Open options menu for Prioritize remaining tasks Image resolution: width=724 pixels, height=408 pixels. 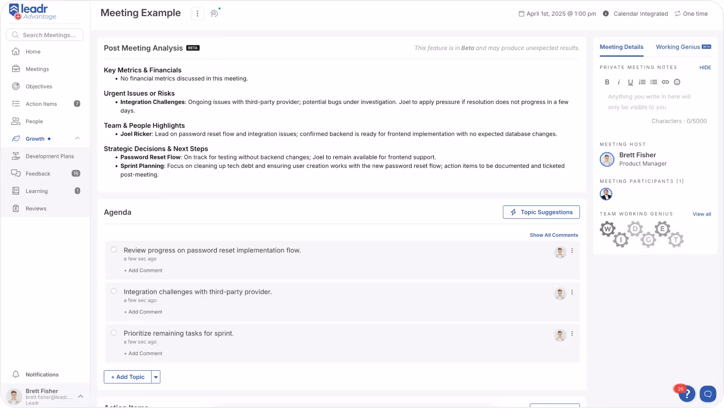(572, 334)
